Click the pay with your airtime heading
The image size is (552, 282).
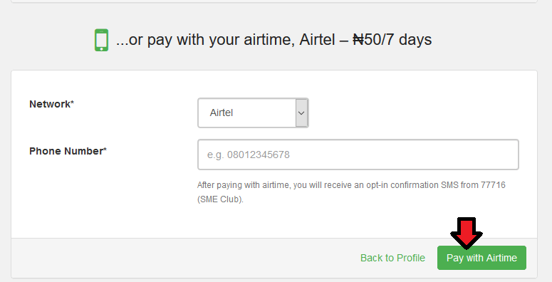[274, 40]
